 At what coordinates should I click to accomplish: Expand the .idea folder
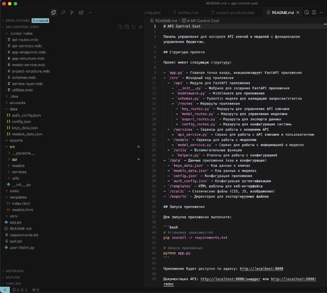[x=14, y=96]
